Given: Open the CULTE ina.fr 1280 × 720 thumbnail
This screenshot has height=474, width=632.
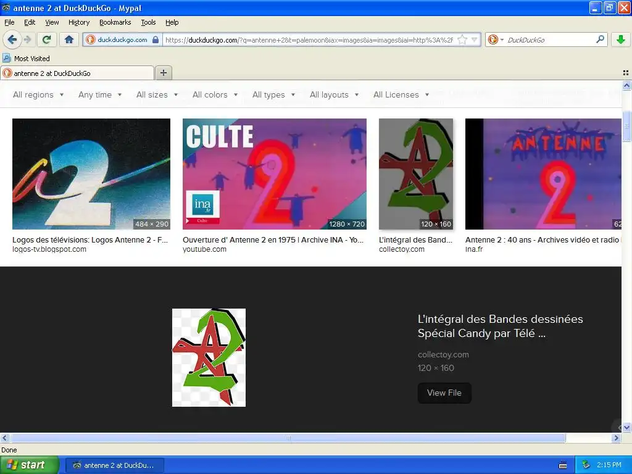Looking at the screenshot, I should point(275,173).
